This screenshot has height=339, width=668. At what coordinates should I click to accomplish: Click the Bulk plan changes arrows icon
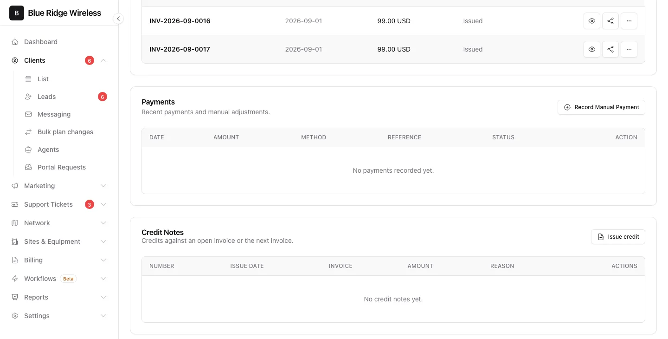coord(28,132)
